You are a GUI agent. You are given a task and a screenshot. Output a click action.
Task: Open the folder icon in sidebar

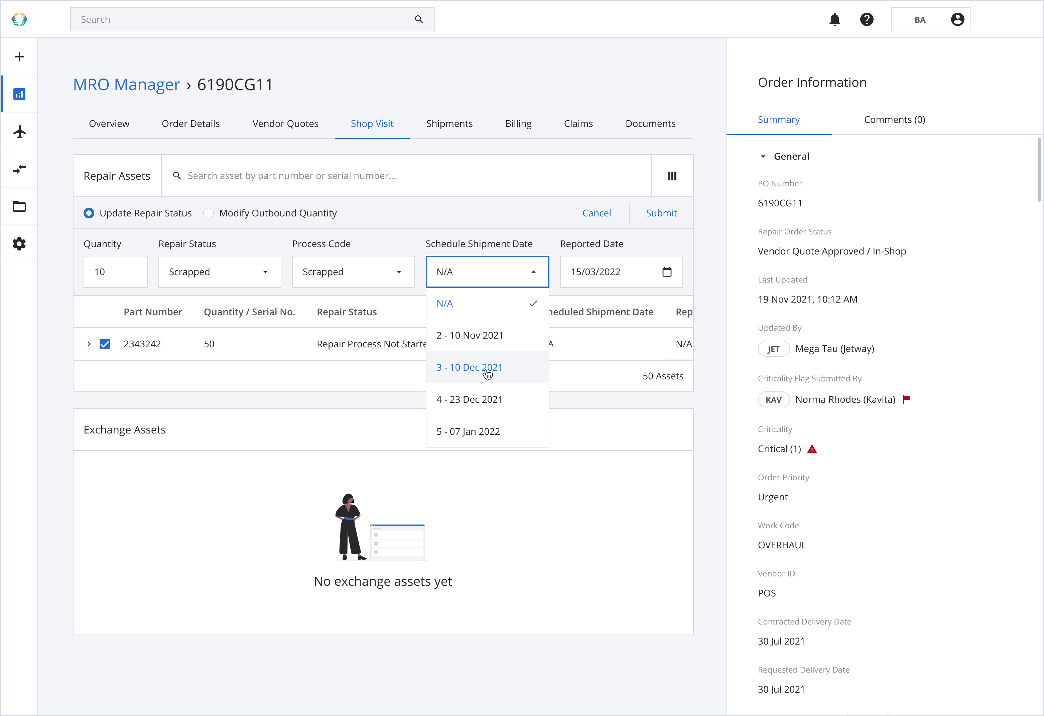(x=19, y=206)
